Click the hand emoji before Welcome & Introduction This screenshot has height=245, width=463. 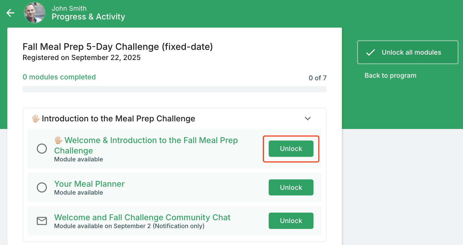tap(58, 140)
